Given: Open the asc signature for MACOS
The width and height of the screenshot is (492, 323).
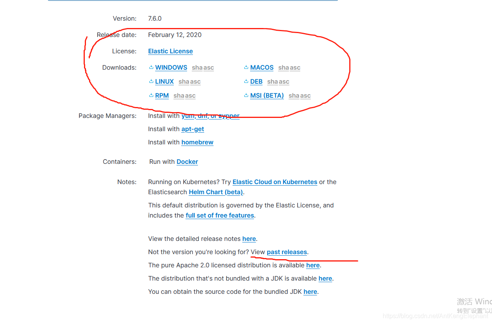Looking at the screenshot, I should click(295, 68).
